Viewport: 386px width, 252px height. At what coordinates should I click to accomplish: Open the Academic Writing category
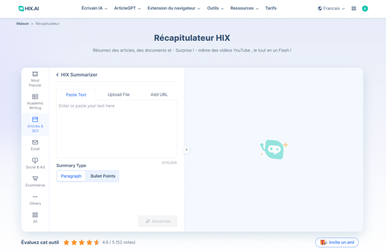tap(35, 102)
